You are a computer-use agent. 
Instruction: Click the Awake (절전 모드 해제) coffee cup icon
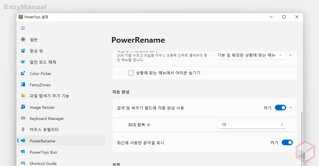tap(23, 62)
